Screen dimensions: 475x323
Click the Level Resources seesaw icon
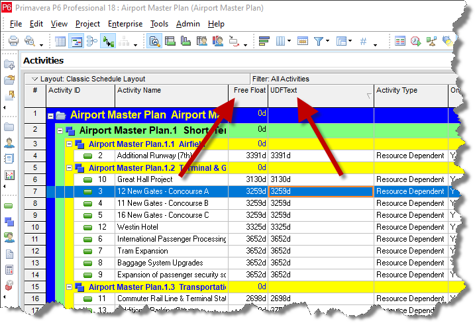431,41
